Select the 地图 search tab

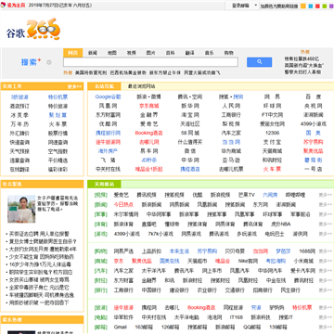click(x=112, y=53)
